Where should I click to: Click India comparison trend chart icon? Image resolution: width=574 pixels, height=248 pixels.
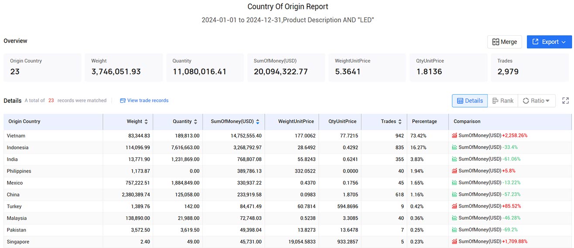pyautogui.click(x=455, y=159)
